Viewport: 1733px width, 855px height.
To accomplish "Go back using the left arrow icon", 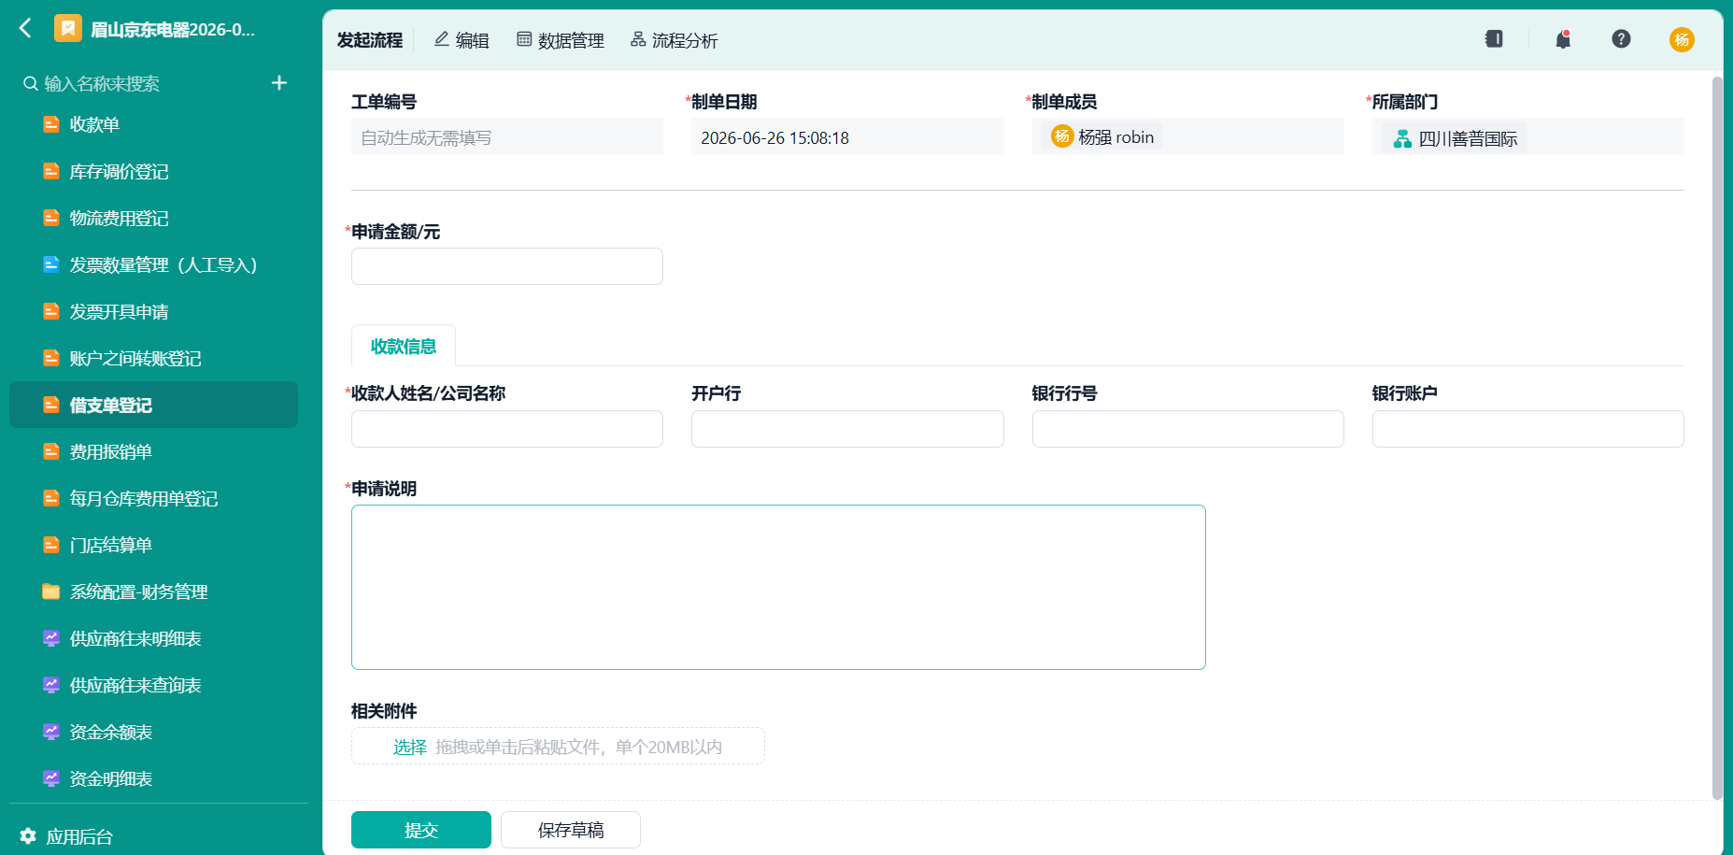I will [26, 29].
